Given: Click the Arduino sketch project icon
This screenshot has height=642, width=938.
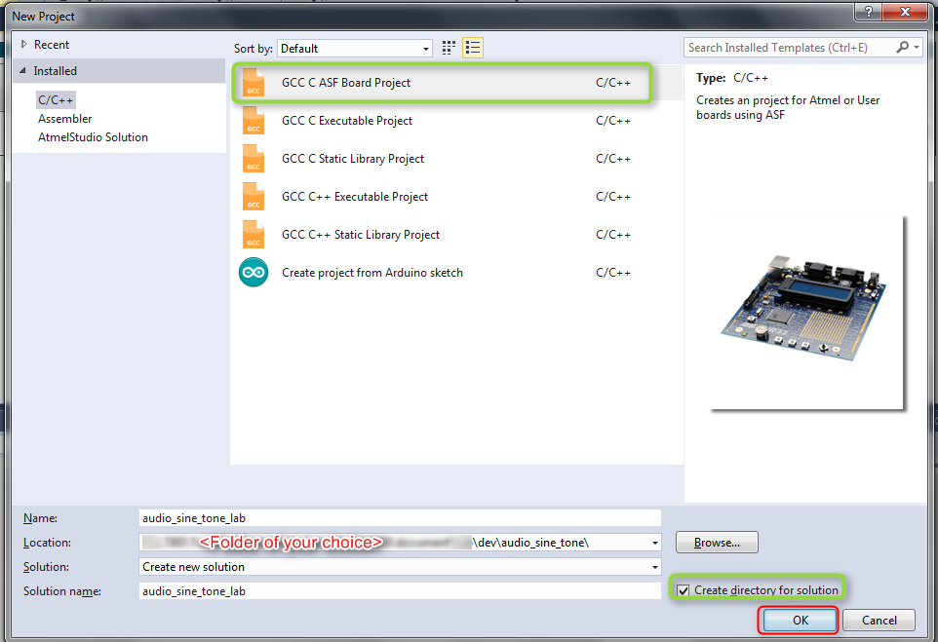Looking at the screenshot, I should [254, 273].
